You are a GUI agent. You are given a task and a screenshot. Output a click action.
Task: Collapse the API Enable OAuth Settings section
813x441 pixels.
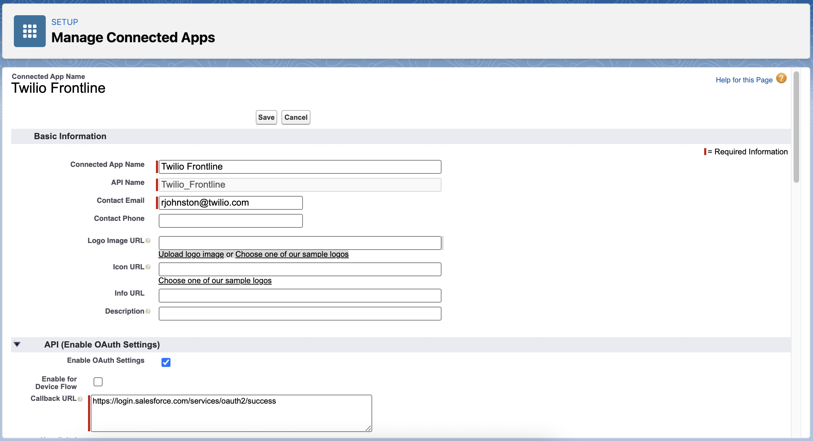click(x=17, y=344)
